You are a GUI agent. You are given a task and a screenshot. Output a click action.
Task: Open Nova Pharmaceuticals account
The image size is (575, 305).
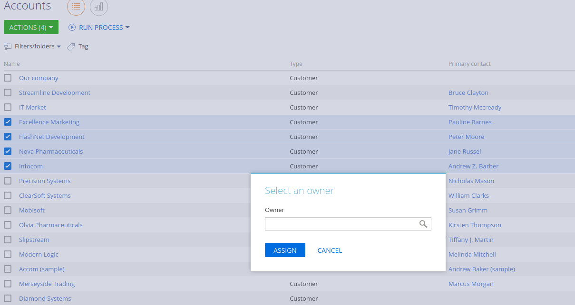tap(51, 151)
